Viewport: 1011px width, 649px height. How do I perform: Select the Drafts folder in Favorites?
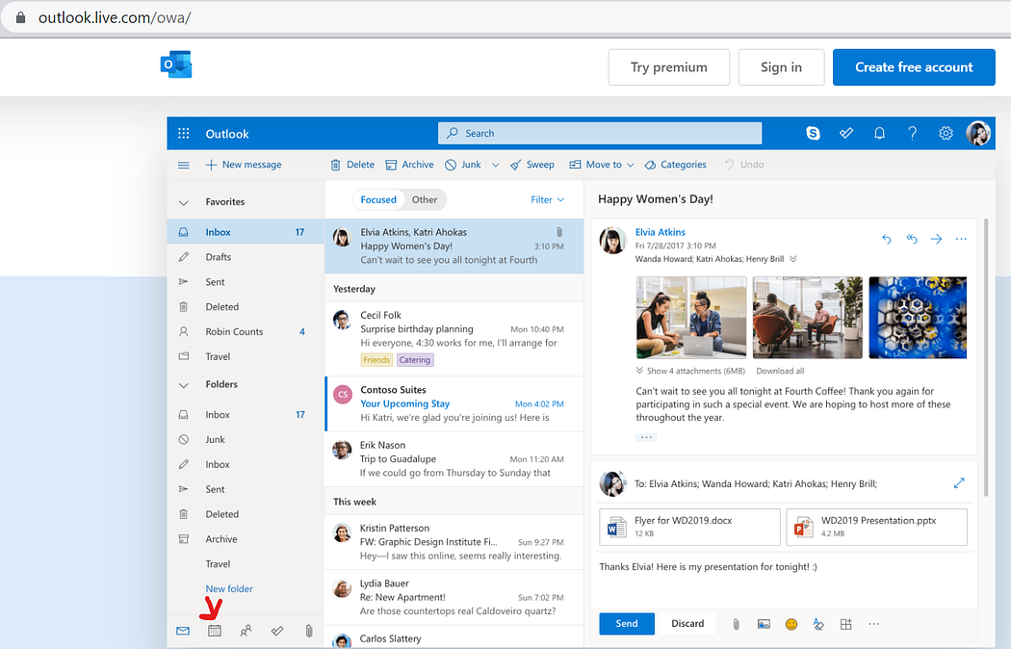tap(245, 257)
